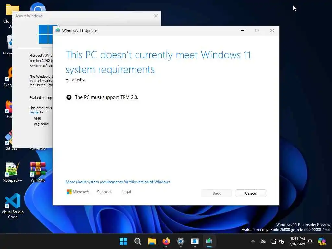Select the Visual Studio Code desktop icon
The width and height of the screenshot is (332, 249).
[13, 206]
